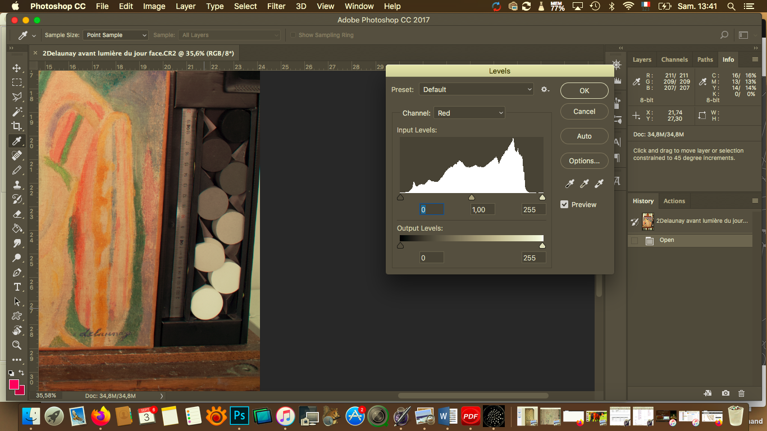Switch to the Layers tab
Image resolution: width=767 pixels, height=431 pixels.
[642, 59]
